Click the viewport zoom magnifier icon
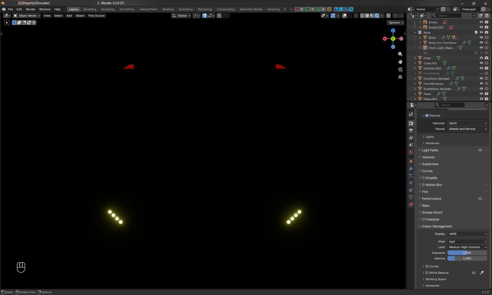Image resolution: width=492 pixels, height=295 pixels. point(400,54)
